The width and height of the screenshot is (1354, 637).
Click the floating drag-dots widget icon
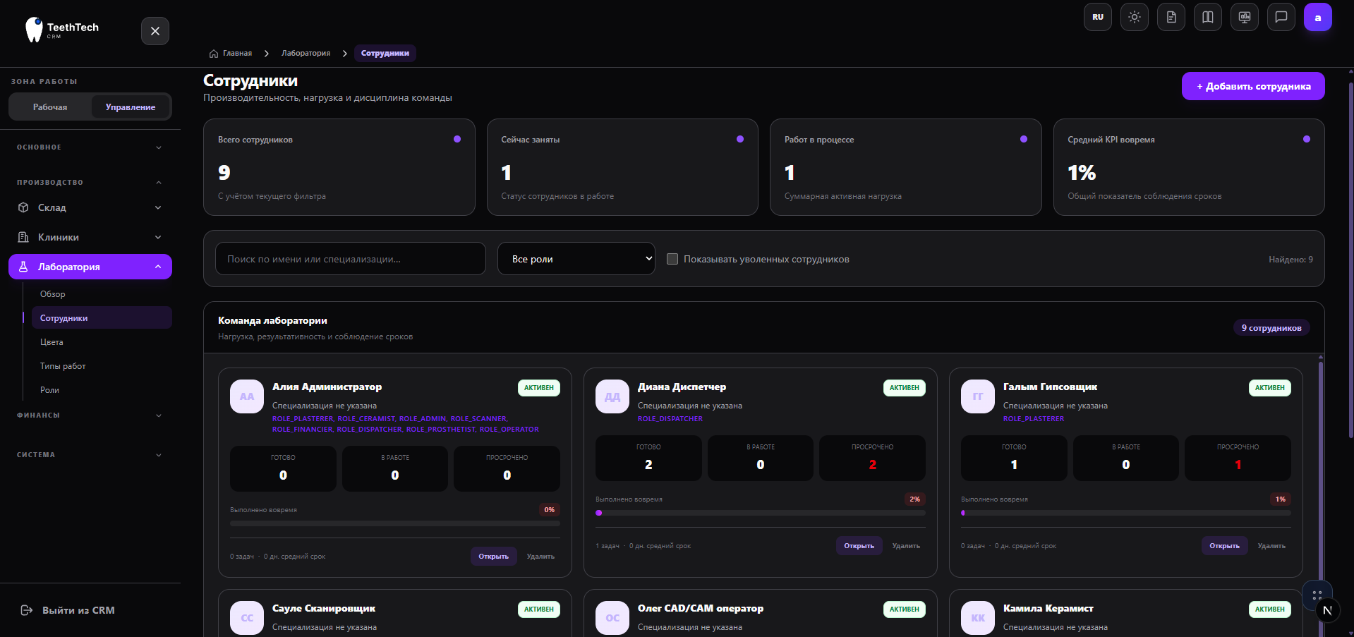(1317, 595)
